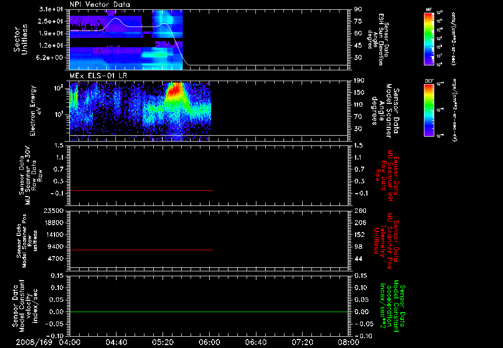Click the ESH Sun Elevation Angle axis label
The height and width of the screenshot is (348, 503).
point(378,39)
